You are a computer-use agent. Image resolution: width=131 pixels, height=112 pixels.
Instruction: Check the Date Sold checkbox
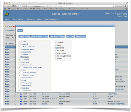tap(21, 88)
